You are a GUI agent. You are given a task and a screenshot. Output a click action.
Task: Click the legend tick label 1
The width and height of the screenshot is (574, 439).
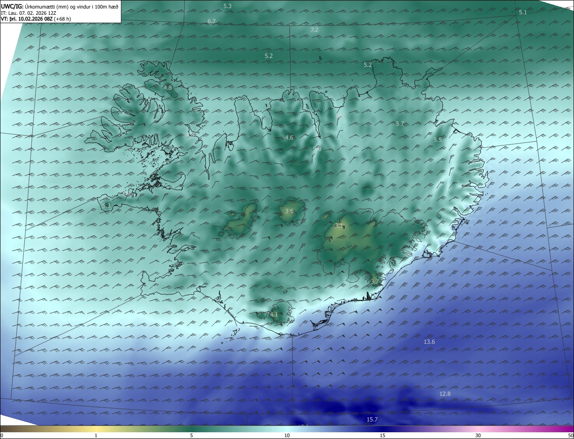pyautogui.click(x=96, y=435)
